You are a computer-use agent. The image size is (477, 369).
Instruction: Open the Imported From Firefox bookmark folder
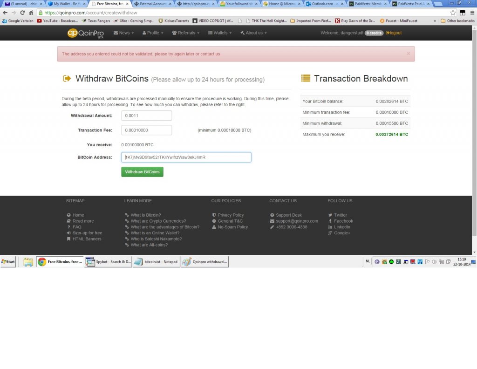pos(311,20)
